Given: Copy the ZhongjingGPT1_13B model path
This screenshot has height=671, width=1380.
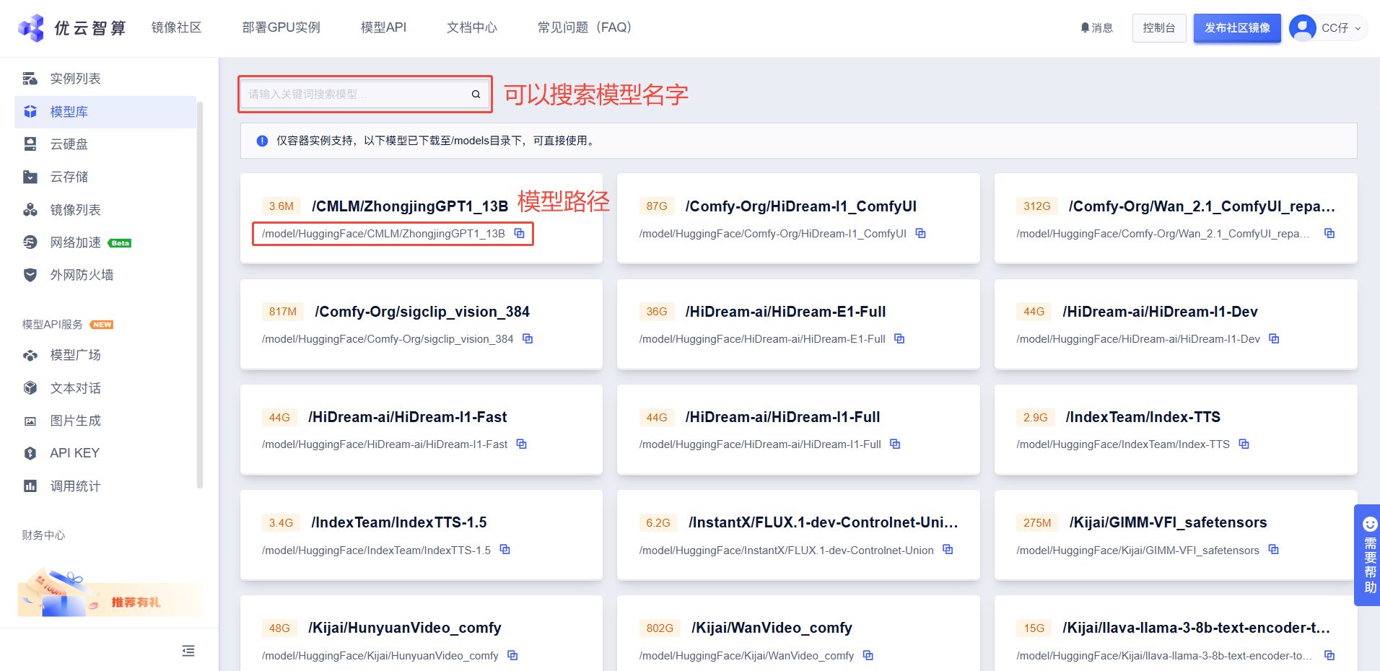Looking at the screenshot, I should [519, 233].
